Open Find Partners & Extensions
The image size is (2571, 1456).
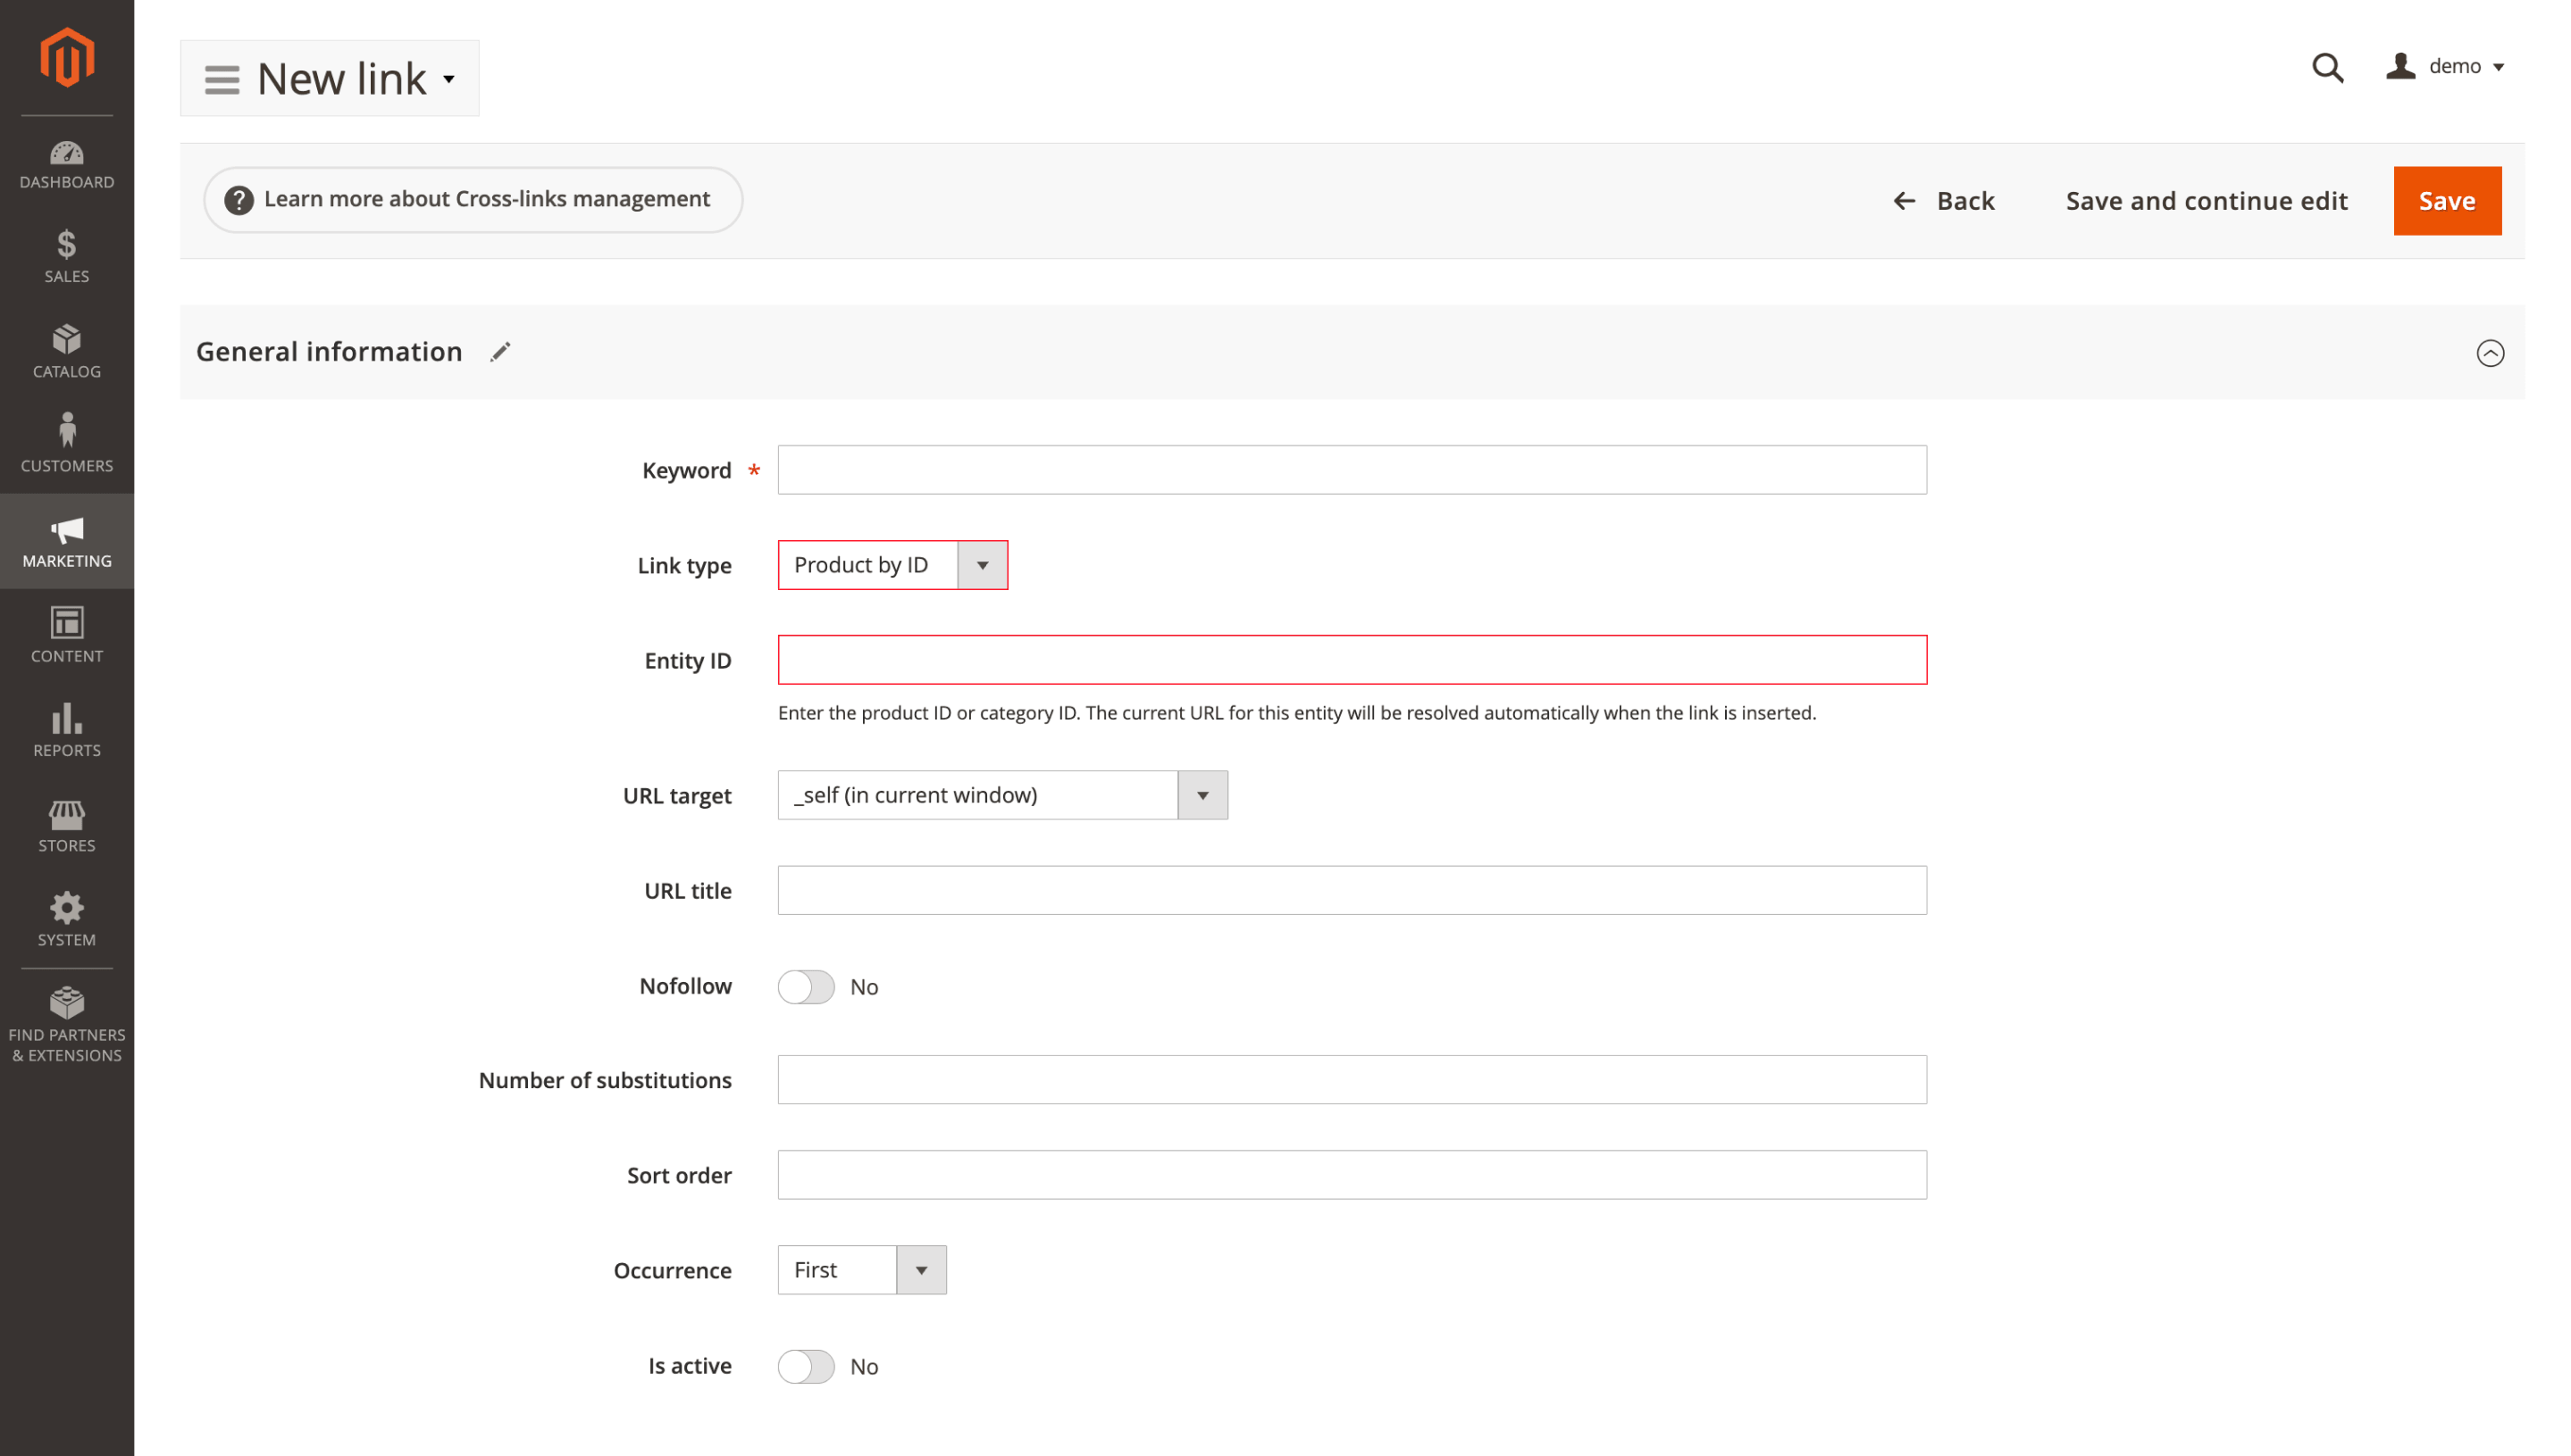tap(67, 1025)
